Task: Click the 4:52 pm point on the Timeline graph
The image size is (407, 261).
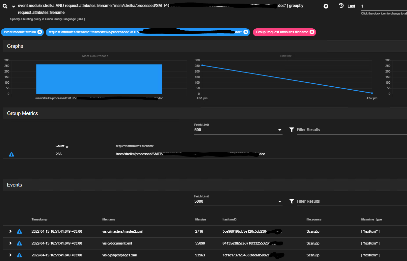Action: pyautogui.click(x=371, y=93)
